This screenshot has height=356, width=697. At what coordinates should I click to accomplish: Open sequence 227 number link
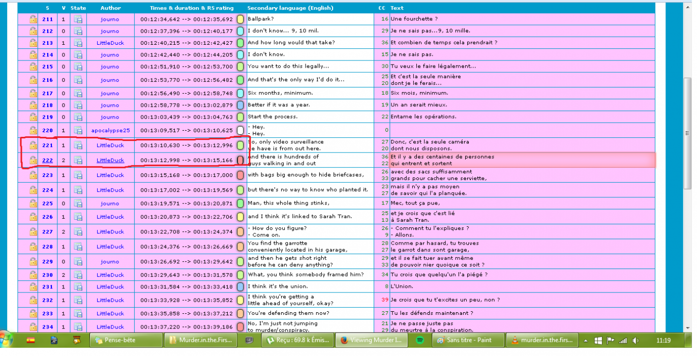pyautogui.click(x=47, y=231)
